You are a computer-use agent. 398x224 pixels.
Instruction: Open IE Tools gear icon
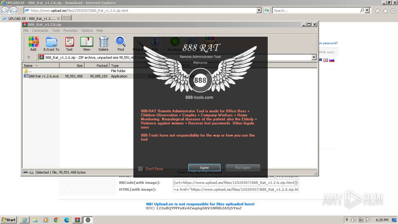[x=393, y=11]
